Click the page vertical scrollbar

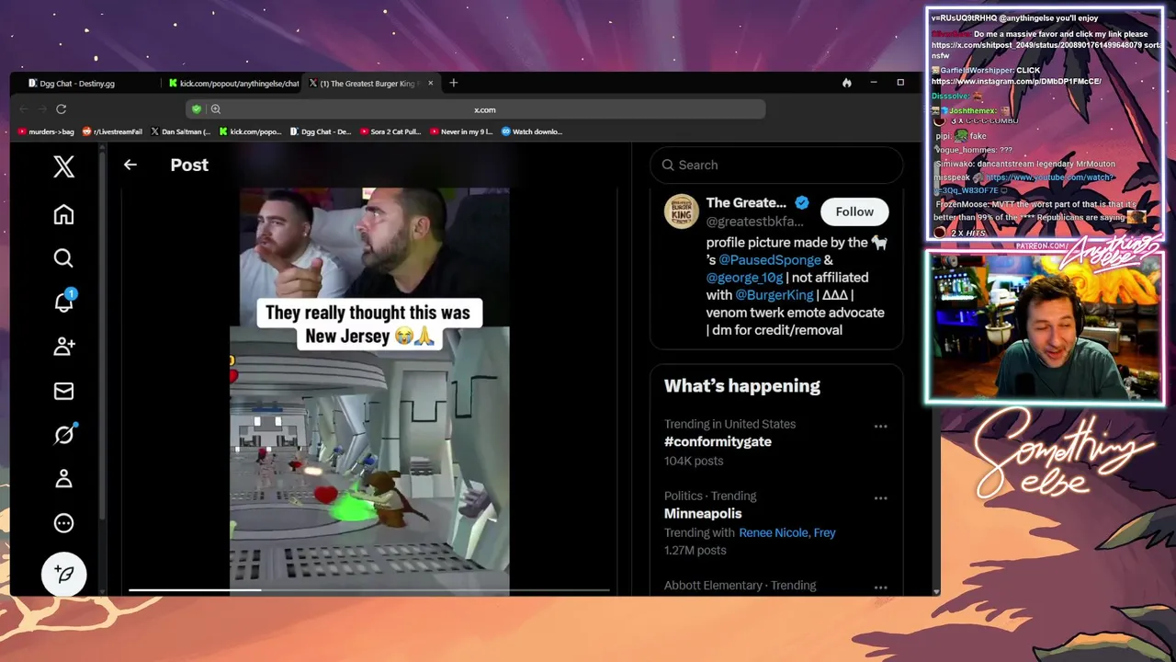pos(935,368)
